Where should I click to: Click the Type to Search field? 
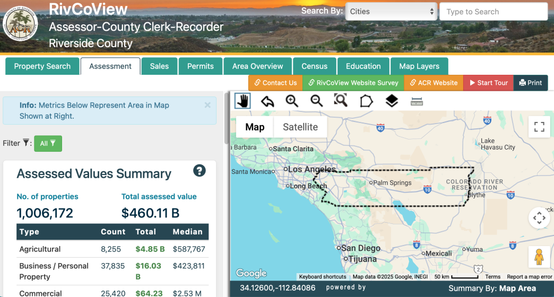pos(494,12)
